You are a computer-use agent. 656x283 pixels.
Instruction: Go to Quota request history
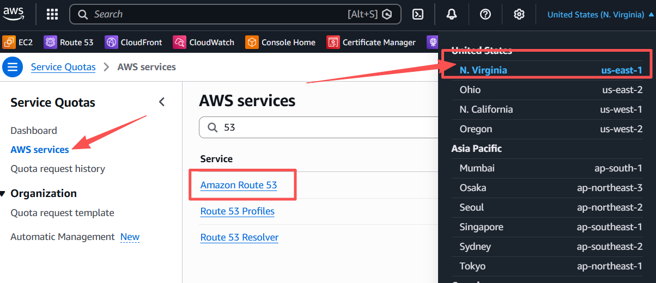[x=58, y=169]
